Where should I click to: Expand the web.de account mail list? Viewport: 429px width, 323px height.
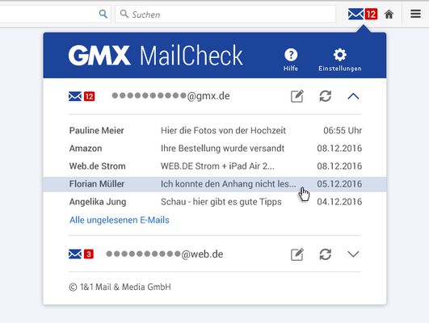(353, 254)
